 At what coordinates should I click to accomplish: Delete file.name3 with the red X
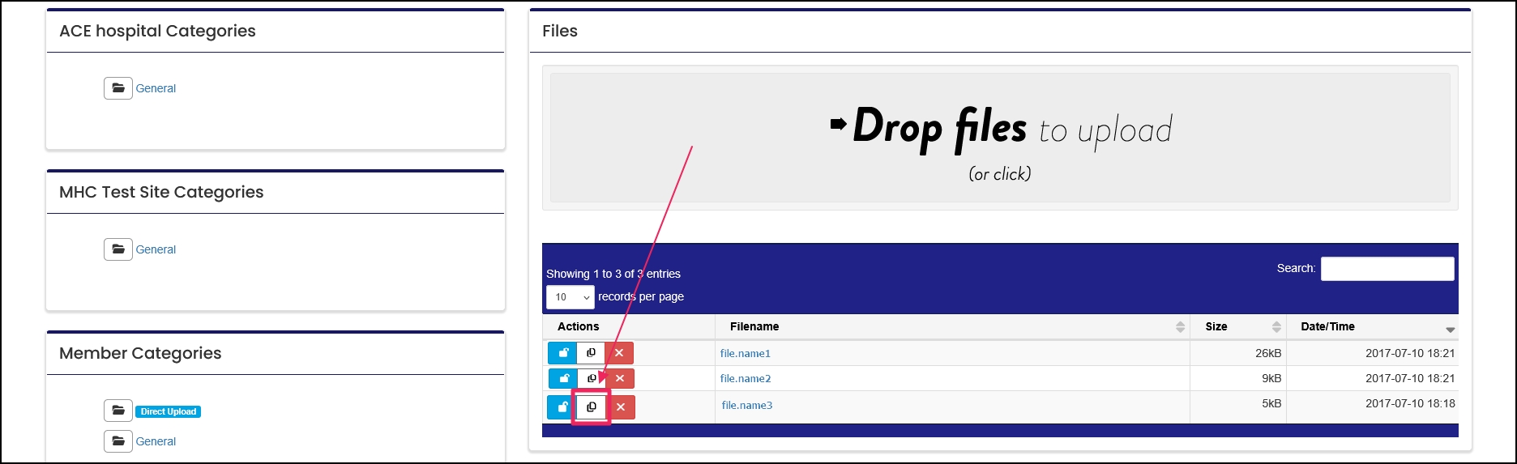pyautogui.click(x=621, y=407)
